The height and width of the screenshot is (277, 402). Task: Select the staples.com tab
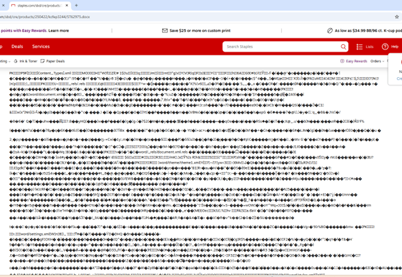coord(39,5)
